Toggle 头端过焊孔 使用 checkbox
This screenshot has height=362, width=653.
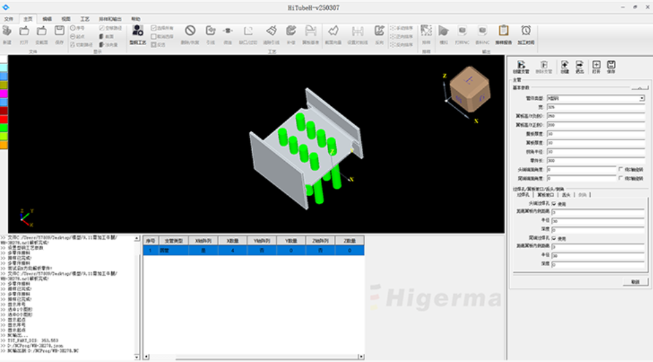coord(554,203)
